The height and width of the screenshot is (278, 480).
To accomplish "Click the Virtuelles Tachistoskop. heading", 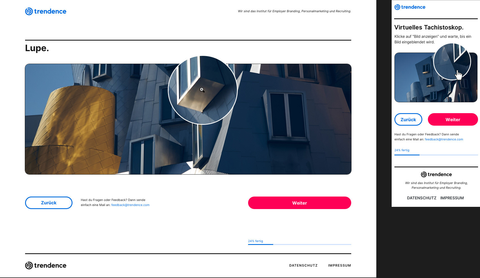I will [x=429, y=27].
